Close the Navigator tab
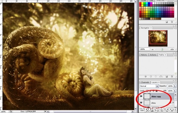This screenshot has width=178, height=113. (151, 28)
